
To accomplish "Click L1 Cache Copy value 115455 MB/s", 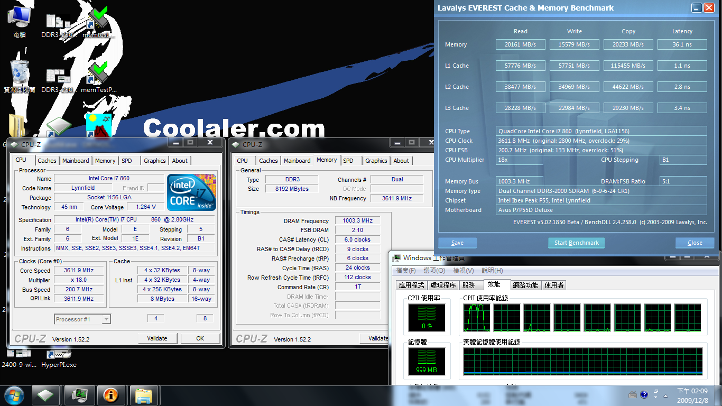I will pos(628,66).
